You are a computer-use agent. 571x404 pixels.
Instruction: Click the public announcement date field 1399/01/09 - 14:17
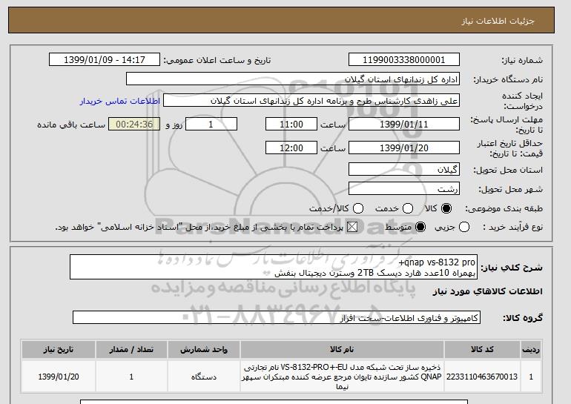click(105, 60)
